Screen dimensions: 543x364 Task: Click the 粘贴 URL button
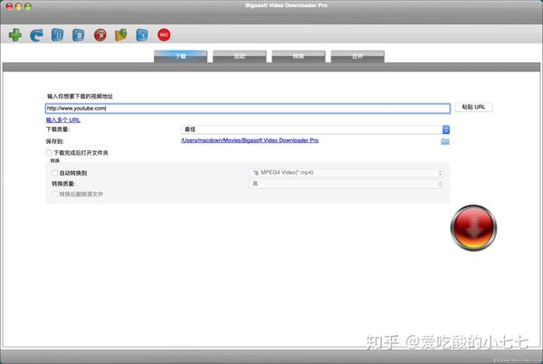coord(473,107)
